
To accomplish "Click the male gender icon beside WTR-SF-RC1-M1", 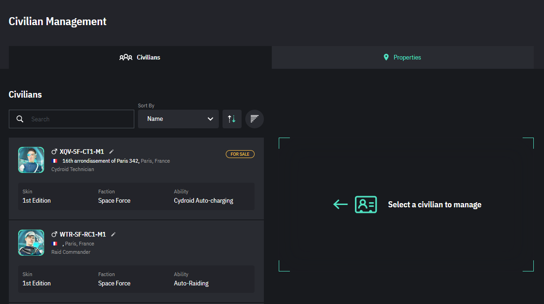I will pyautogui.click(x=54, y=234).
